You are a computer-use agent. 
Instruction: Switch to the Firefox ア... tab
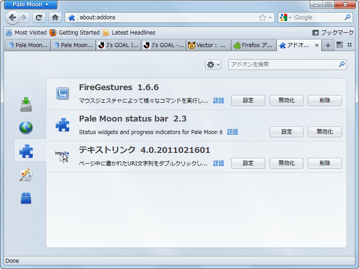[254, 45]
